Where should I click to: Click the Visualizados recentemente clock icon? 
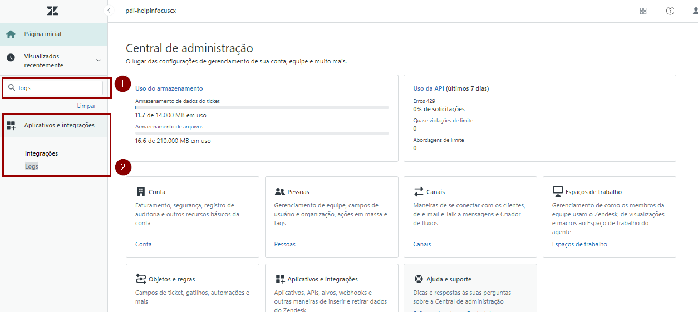tap(11, 58)
